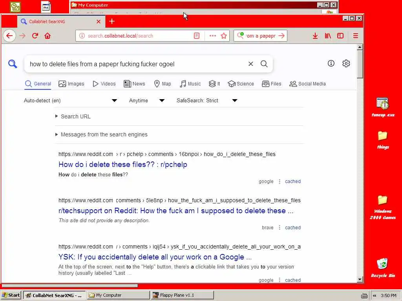Close the CollabNet SearXNG tab
Screen dimensions: 402x301
[99, 22]
